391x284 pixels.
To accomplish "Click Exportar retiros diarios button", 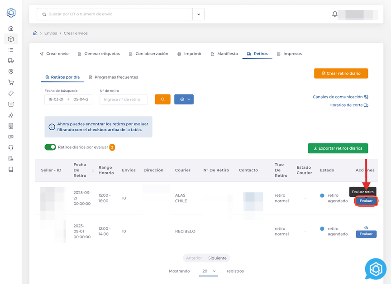I will (338, 148).
